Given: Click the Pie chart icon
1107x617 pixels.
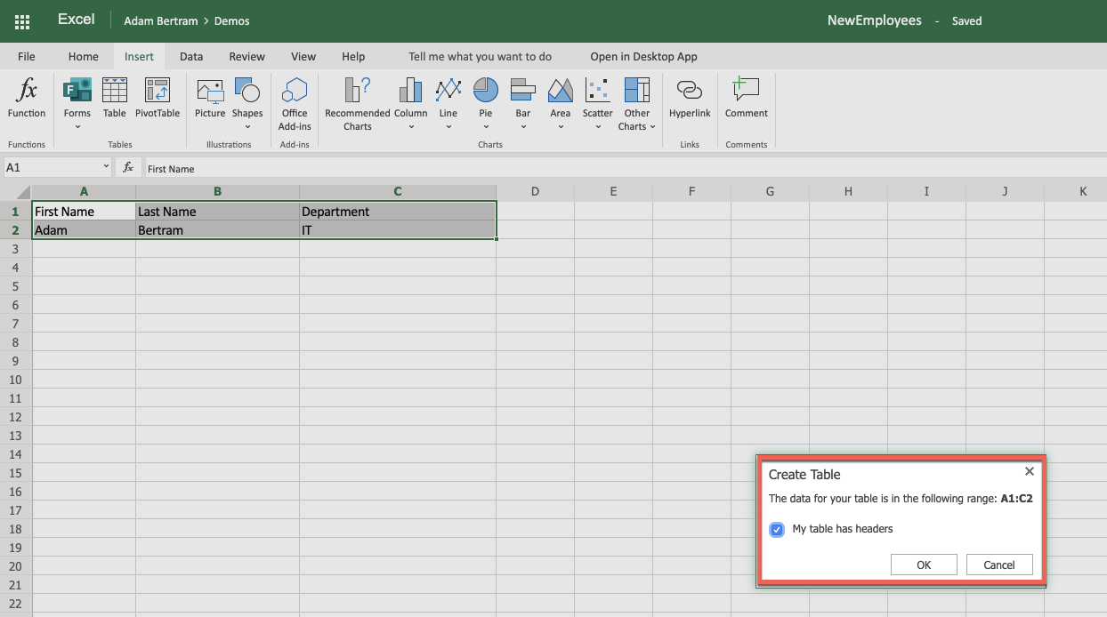Looking at the screenshot, I should [486, 90].
